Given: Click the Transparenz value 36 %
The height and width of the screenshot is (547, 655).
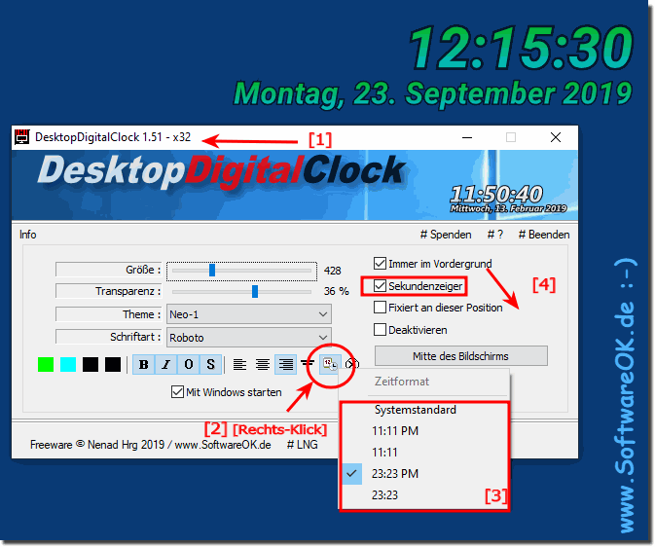Looking at the screenshot, I should coord(337,291).
